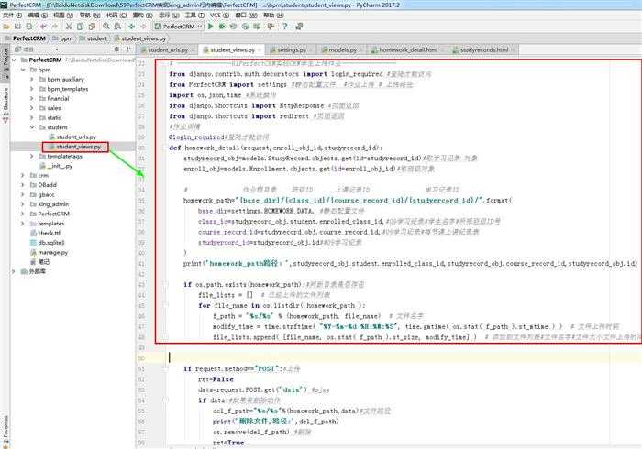Run PerfectCRM with the green play icon
Screen dimensions: 642x449
tap(210, 27)
